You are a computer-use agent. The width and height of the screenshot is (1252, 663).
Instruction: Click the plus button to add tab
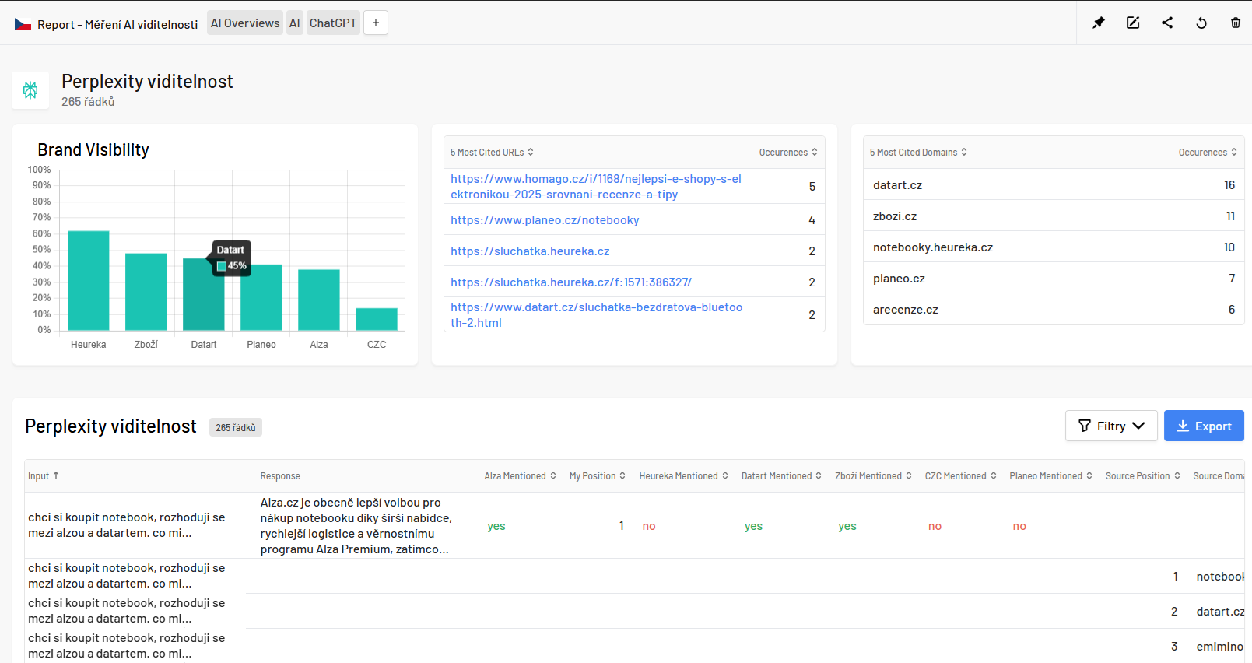point(376,23)
